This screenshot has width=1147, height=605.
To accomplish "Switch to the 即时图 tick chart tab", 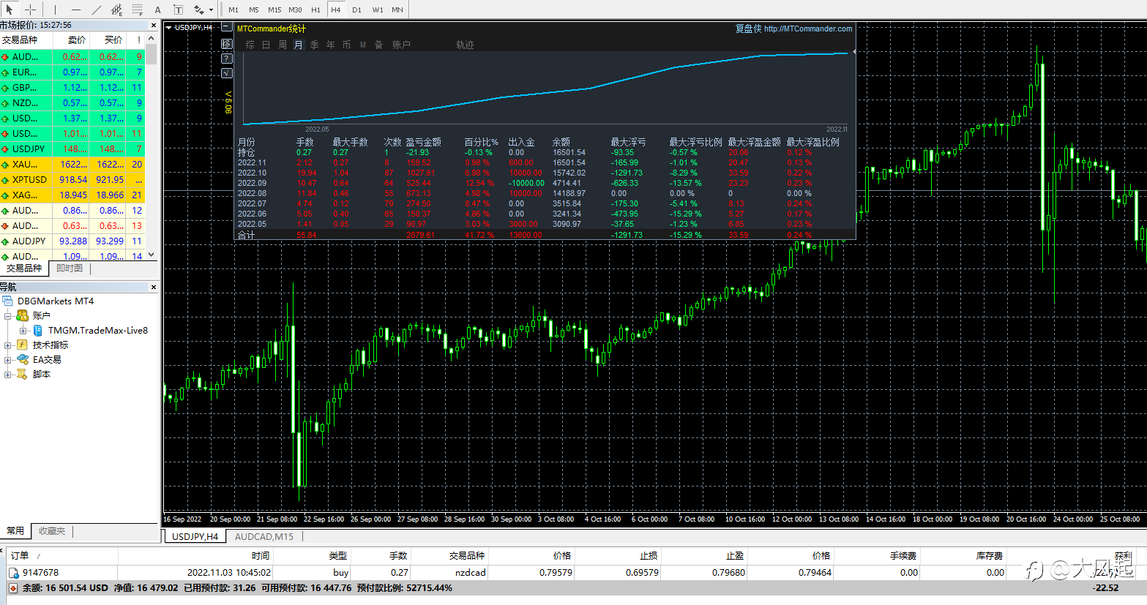I will point(70,268).
